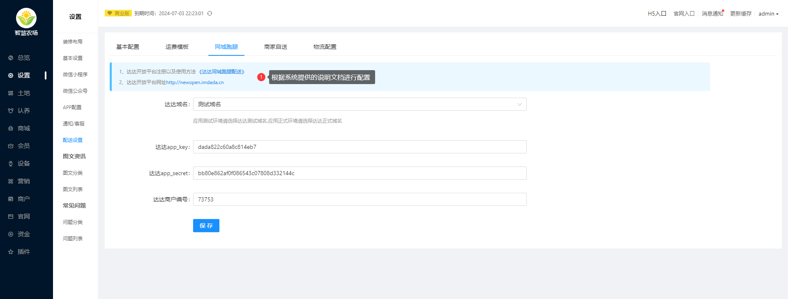Click the 保存 button
788x299 pixels.
point(206,226)
